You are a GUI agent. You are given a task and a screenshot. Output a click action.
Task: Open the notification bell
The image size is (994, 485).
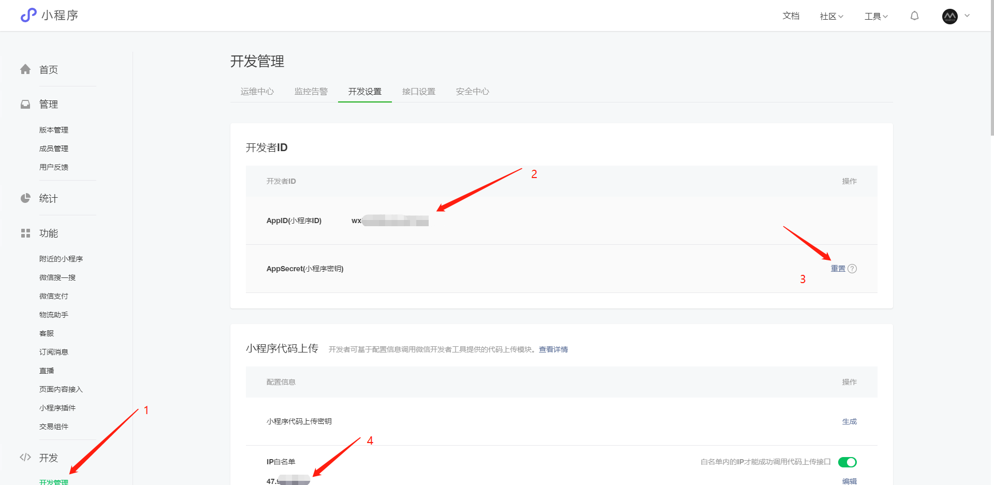915,16
